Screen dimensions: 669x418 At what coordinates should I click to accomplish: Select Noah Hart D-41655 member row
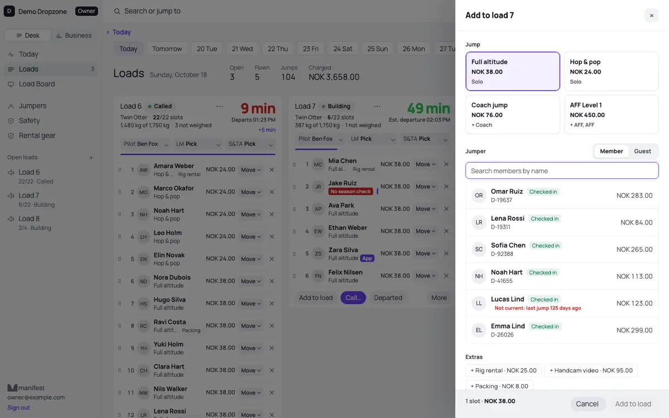pyautogui.click(x=562, y=276)
